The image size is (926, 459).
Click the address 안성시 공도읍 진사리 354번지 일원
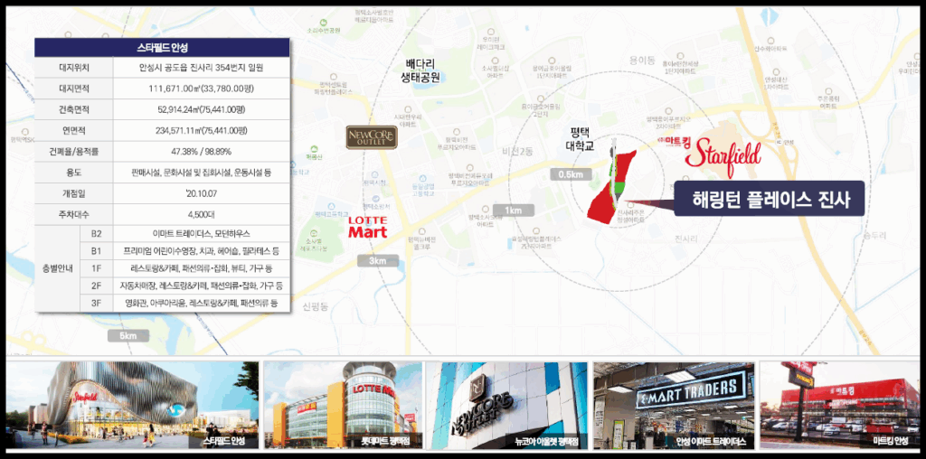click(x=202, y=68)
